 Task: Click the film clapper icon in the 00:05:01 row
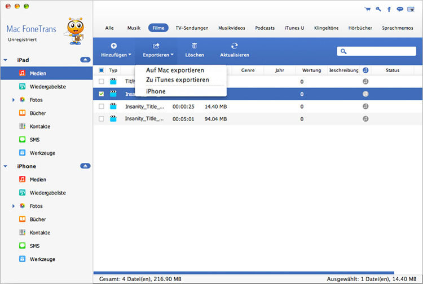click(x=113, y=118)
